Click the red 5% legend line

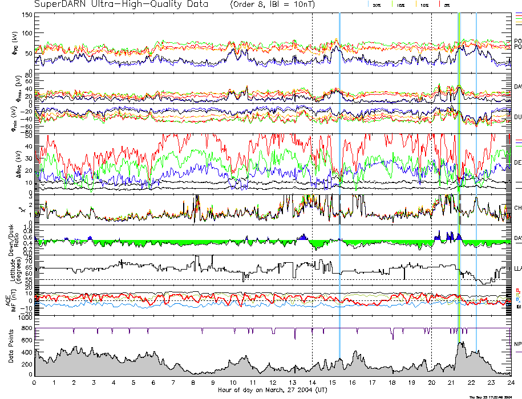point(440,5)
